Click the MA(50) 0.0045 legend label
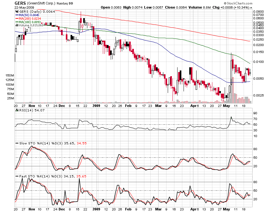The width and height of the screenshot is (269, 212). tap(29, 15)
